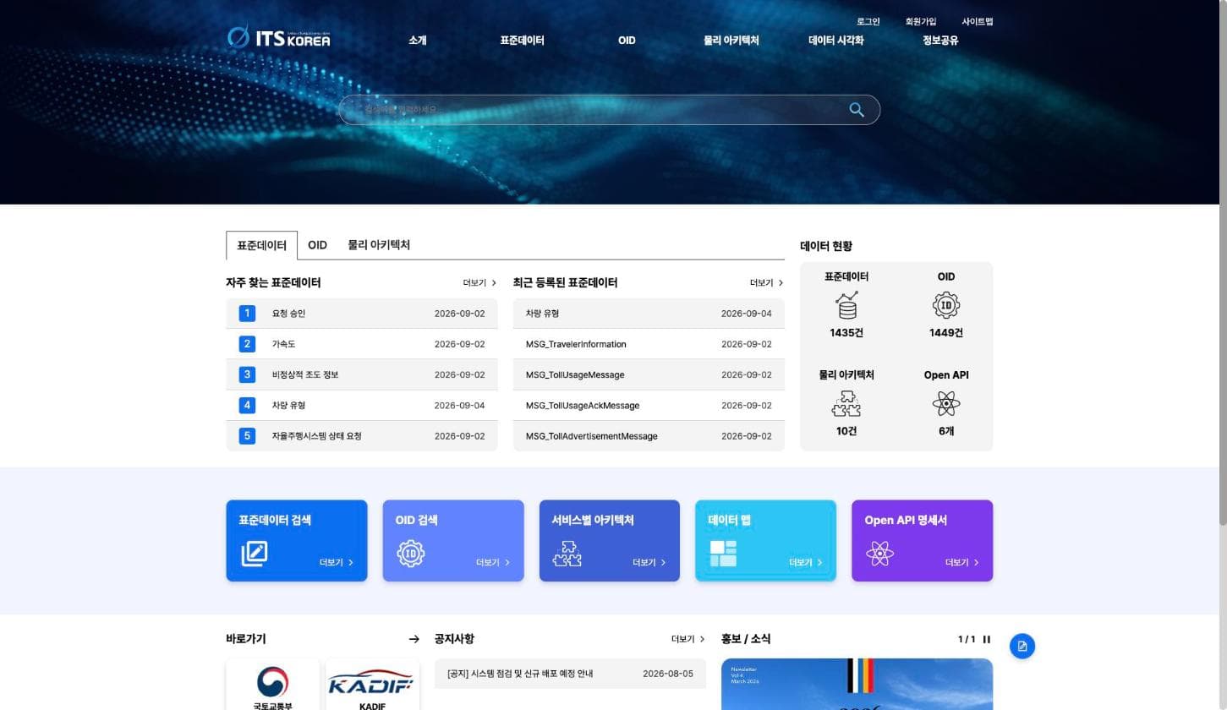This screenshot has height=710, width=1227.
Task: Expand 더보기 for 자주 찾는 표준데이터
Action: [479, 283]
